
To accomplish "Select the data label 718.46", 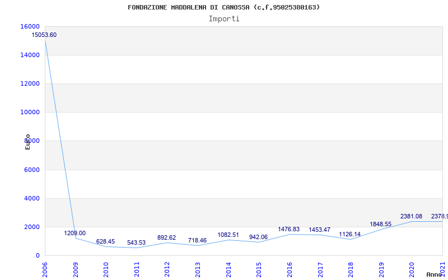I will [x=197, y=240].
